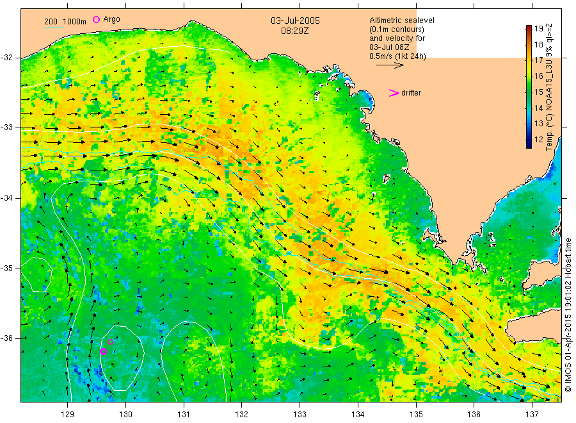576x423 pixels.
Task: Click the "drifter" legend label
Action: (x=411, y=93)
